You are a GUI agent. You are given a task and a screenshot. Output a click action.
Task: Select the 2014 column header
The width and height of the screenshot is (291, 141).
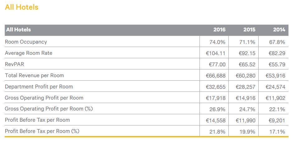[x=279, y=30]
